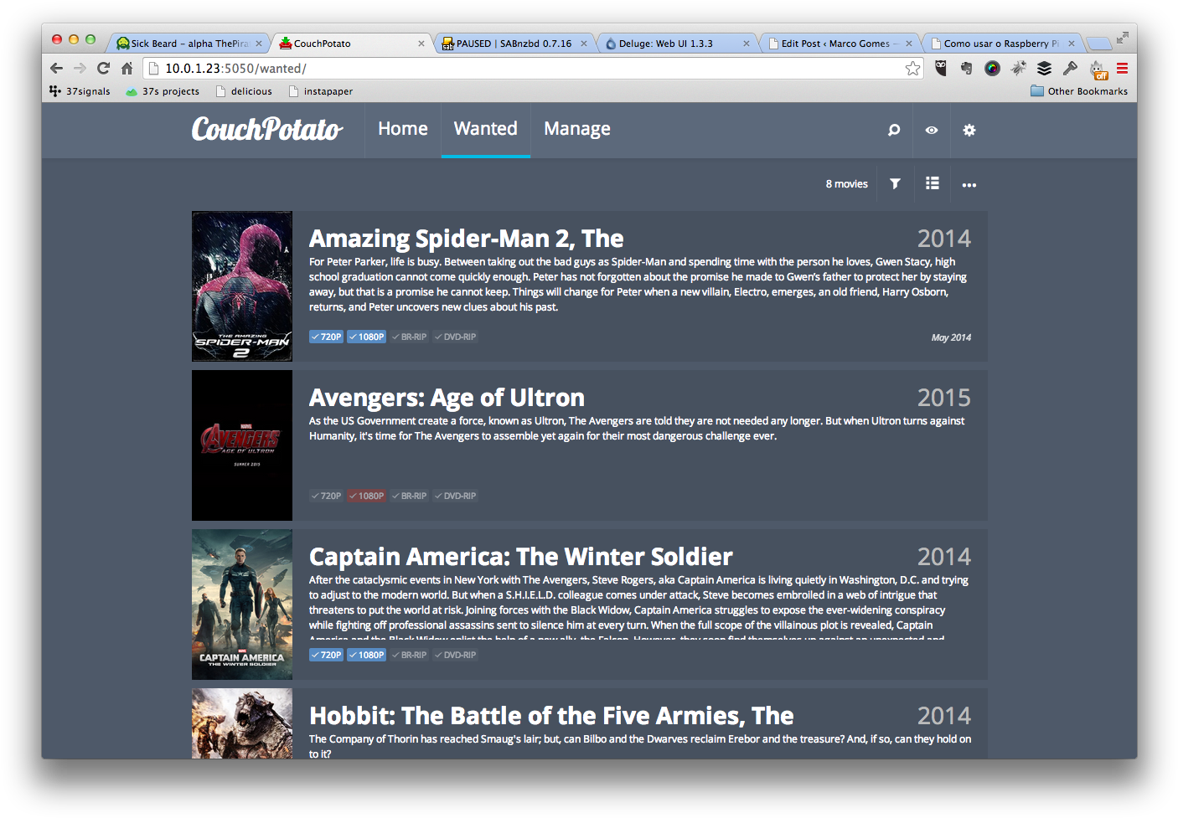This screenshot has width=1178, height=818.
Task: Click the filter funnel icon
Action: pos(895,184)
